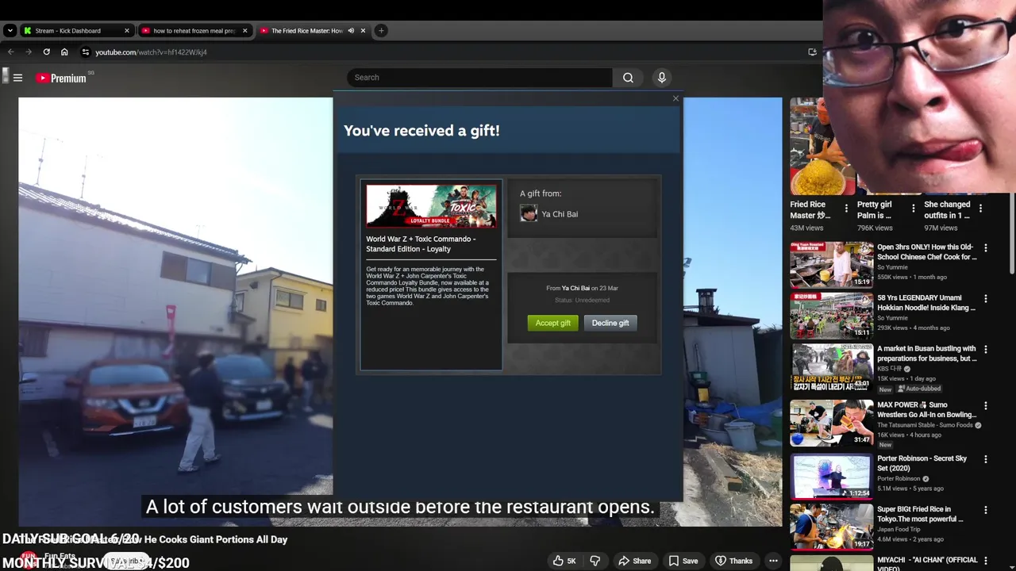
Task: Open options menu for 58 Yrs LEGENDARY Umami video
Action: (985, 299)
